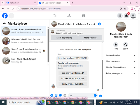
Task: Open the weather widget showing 35°C
Action: tap(103, 102)
